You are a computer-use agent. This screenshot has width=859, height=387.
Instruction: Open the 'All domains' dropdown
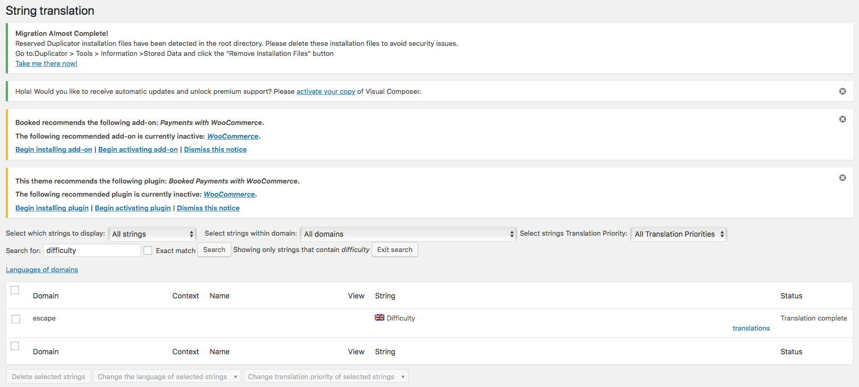(408, 234)
